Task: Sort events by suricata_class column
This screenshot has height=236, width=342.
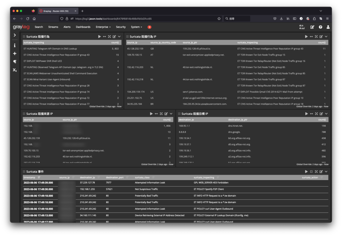Action: pyautogui.click(x=153, y=177)
